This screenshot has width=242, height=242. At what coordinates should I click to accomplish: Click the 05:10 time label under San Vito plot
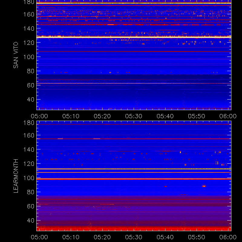pos(71,116)
